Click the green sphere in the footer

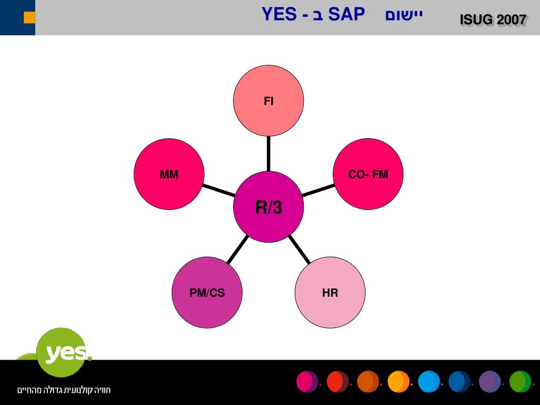[520, 382]
